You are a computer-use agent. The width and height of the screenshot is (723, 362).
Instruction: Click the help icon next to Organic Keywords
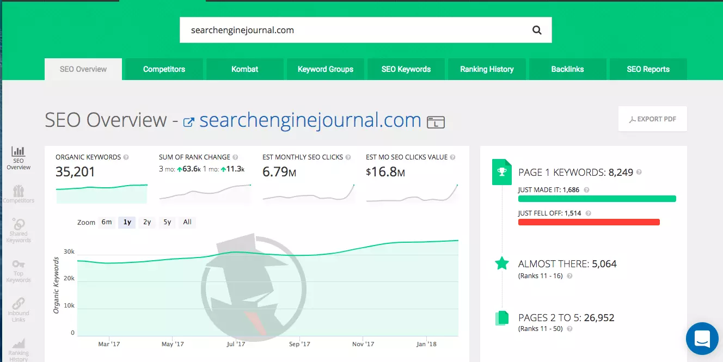[126, 157]
